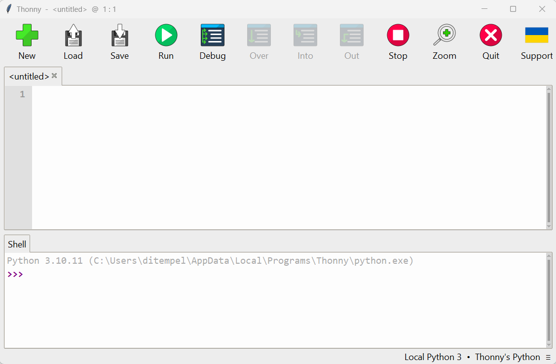The width and height of the screenshot is (556, 364).
Task: Open interpreter menu at status bar
Action: (548, 358)
